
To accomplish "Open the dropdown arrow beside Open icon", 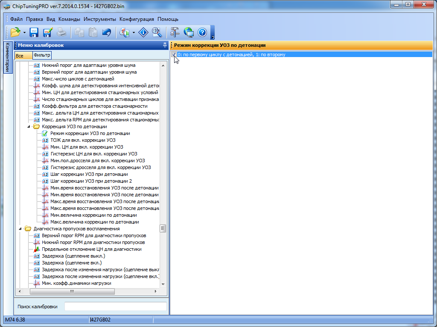I will [x=24, y=32].
